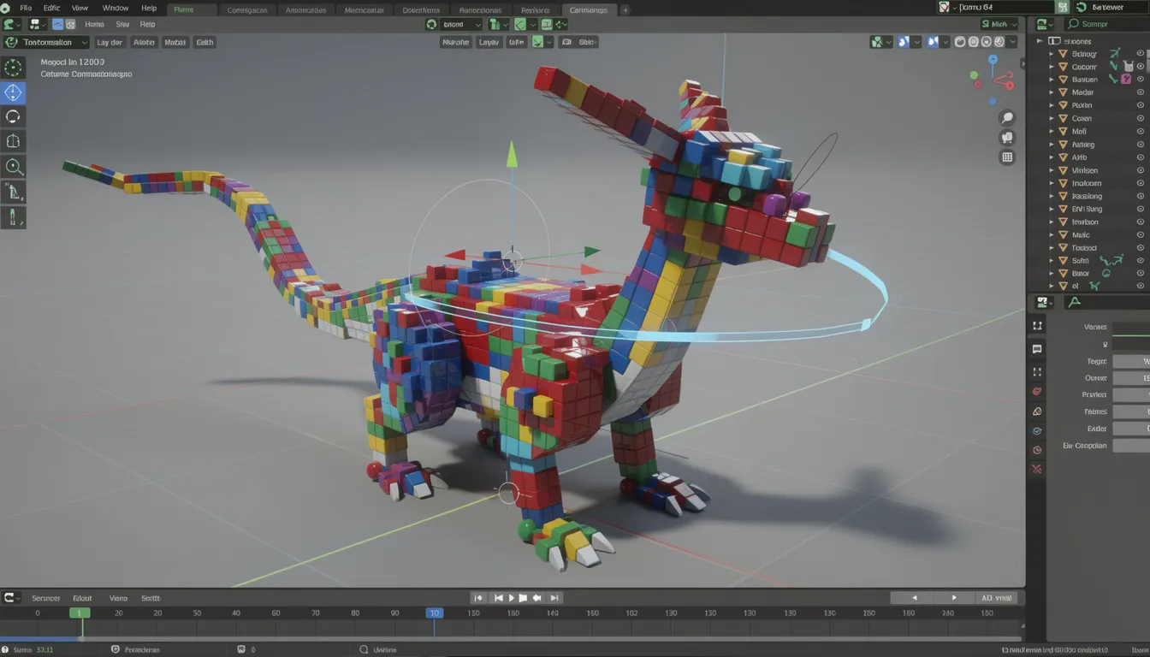Expand the first collection arrow in the Outliner

1051,53
